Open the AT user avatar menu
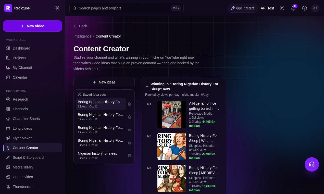The height and width of the screenshot is (194, 324). click(315, 8)
